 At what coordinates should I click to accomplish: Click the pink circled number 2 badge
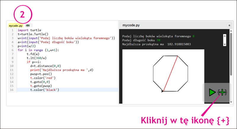click(x=23, y=14)
